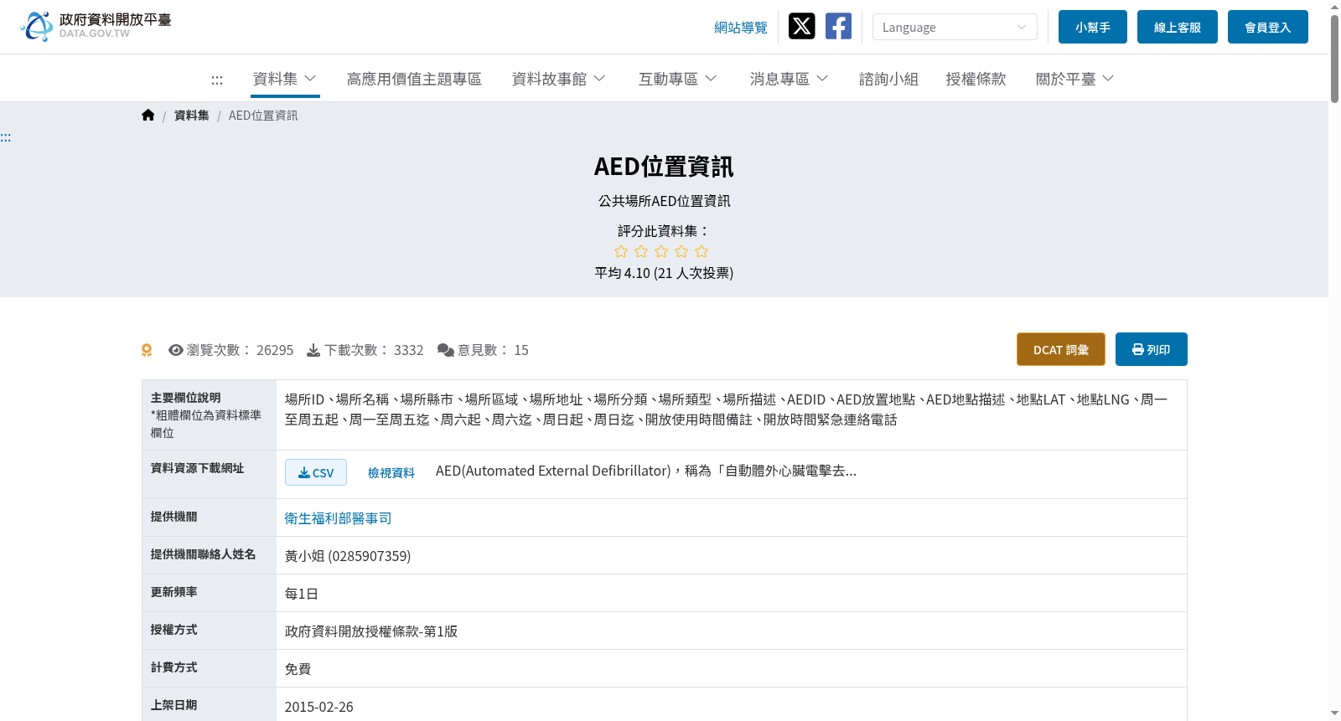Click the scrollbar down arrow
The image size is (1341, 721).
1334,714
